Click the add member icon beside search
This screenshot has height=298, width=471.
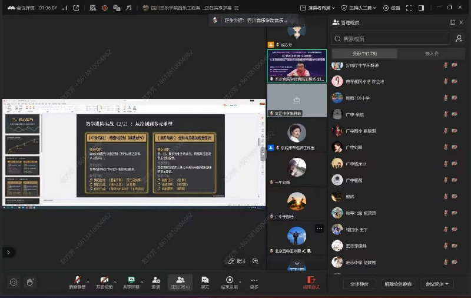[x=459, y=38]
